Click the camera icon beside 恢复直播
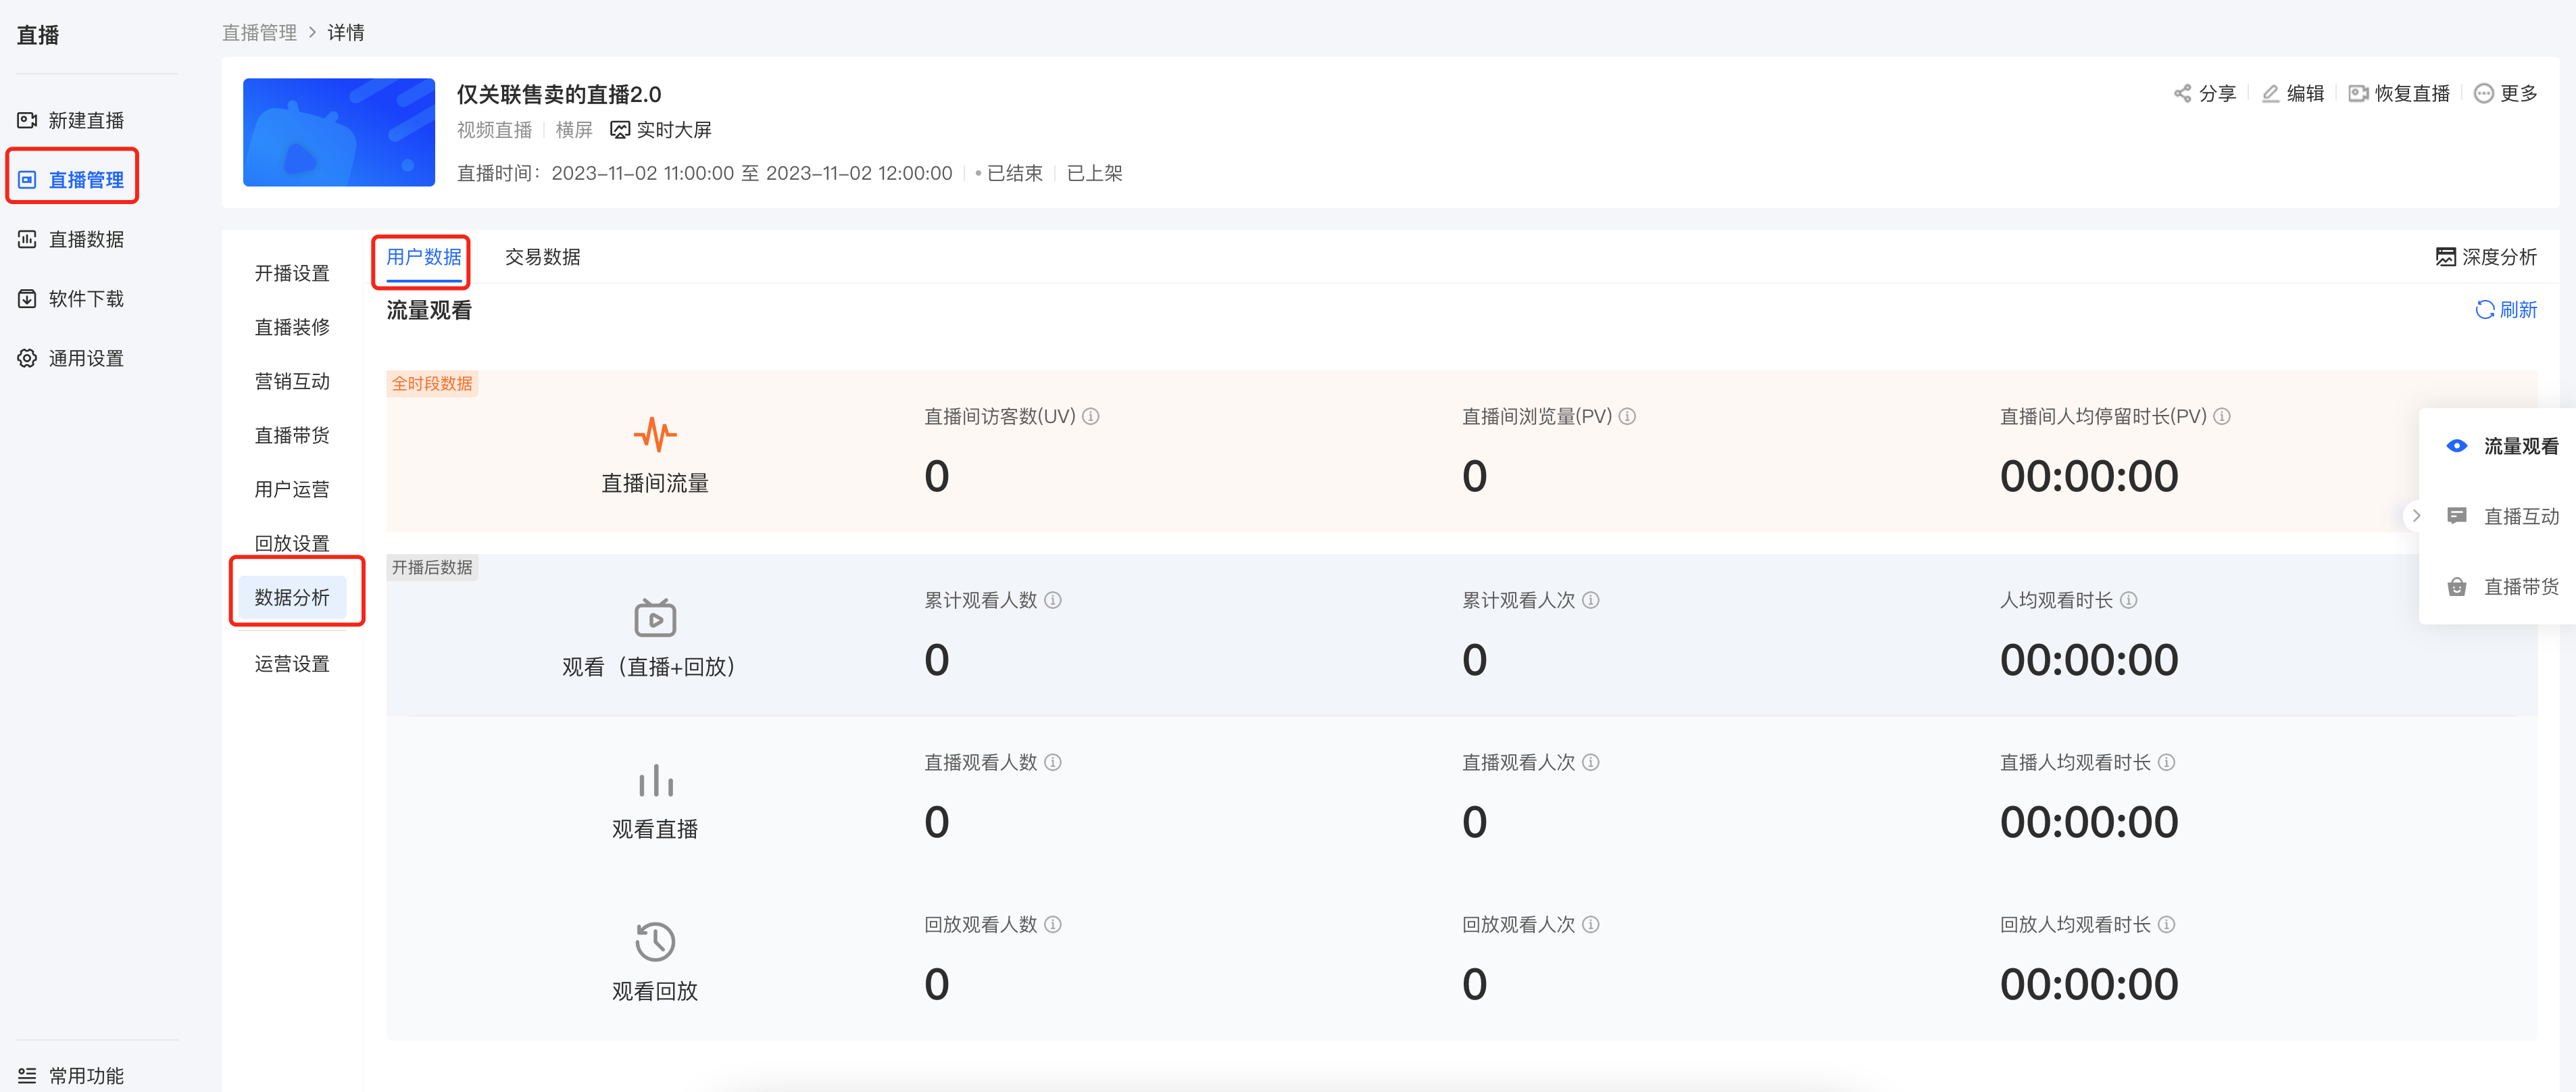This screenshot has height=1092, width=2576. (x=2358, y=93)
